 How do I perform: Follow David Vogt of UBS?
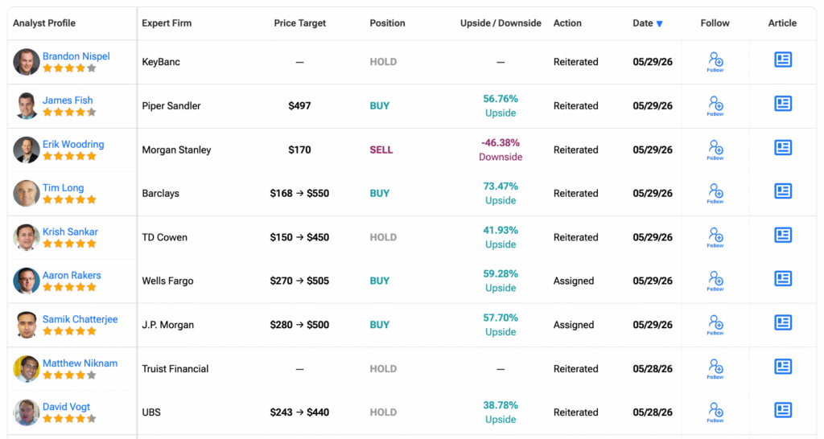click(x=715, y=412)
